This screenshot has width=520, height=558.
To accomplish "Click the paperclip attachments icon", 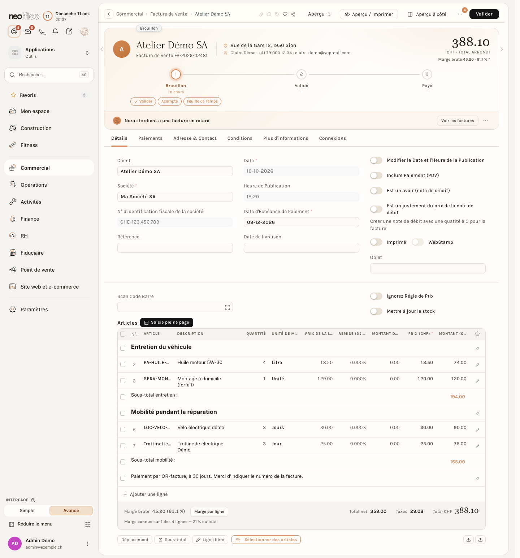I will 261,14.
